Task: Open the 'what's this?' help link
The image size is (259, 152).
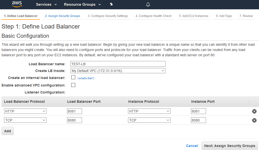Action: pos(86,78)
